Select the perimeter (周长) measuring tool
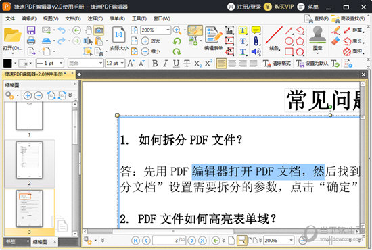 tap(354, 41)
